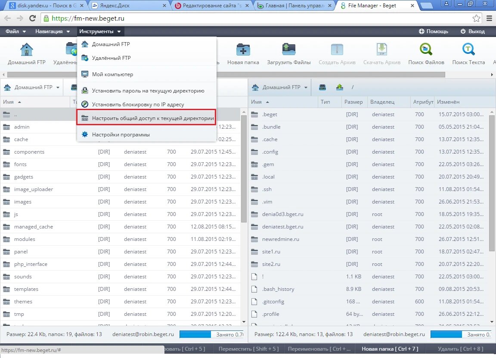This screenshot has height=358, width=496.
Task: Open the Поиск Текста tool
Action: tap(468, 54)
